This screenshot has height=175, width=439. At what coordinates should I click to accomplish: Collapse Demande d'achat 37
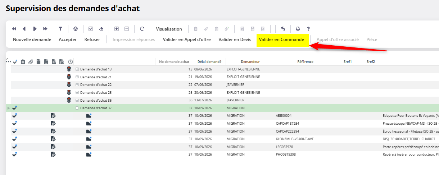coord(77,108)
